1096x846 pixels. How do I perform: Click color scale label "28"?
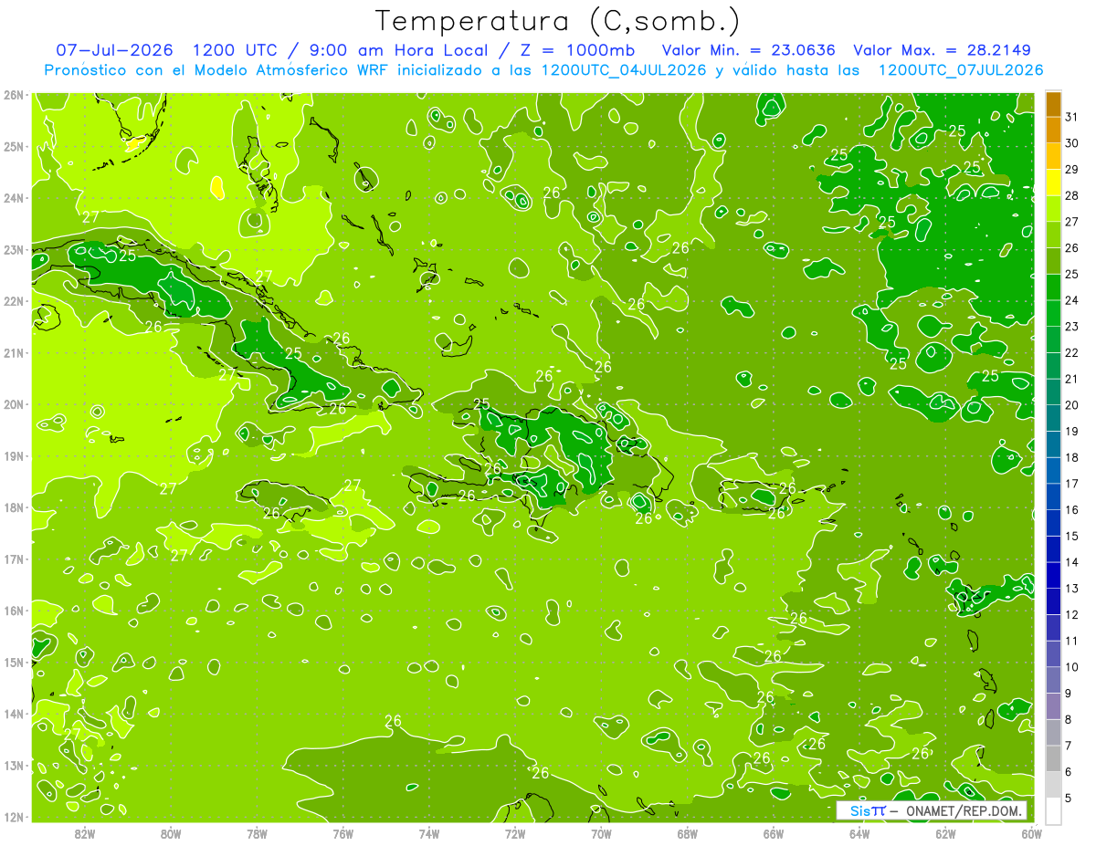(1072, 195)
